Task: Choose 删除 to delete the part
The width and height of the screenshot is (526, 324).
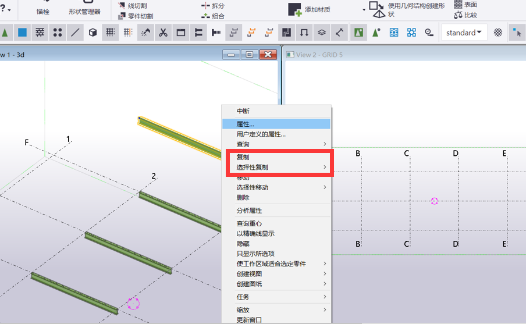Action: (x=276, y=197)
